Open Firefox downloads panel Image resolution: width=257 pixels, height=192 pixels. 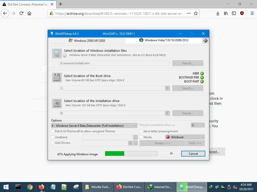(218, 13)
